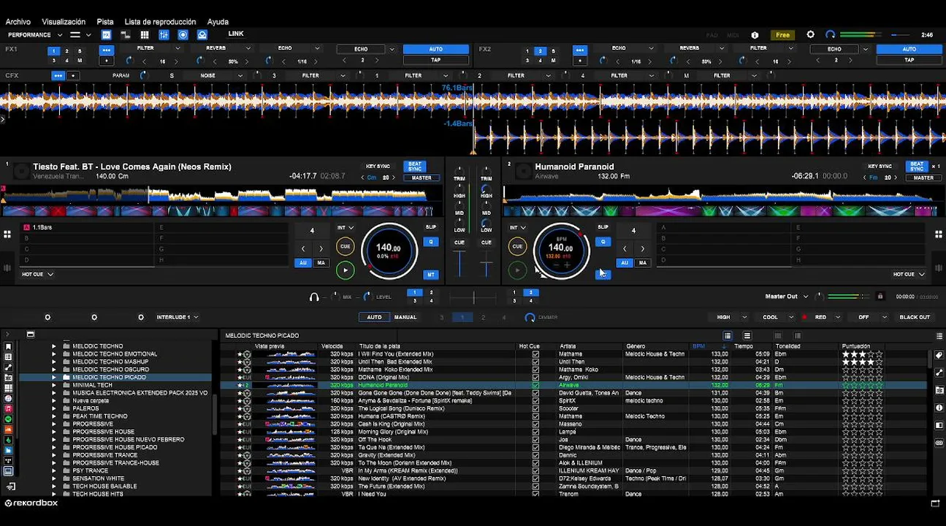Click the Spotify icon in the sidebar
This screenshot has width=946, height=526.
pyautogui.click(x=8, y=419)
